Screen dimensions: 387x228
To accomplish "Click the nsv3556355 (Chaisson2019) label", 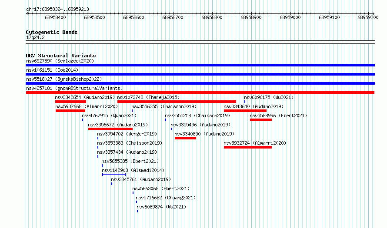I will click(164, 106).
